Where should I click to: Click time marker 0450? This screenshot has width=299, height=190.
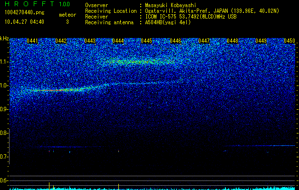(x=289, y=41)
